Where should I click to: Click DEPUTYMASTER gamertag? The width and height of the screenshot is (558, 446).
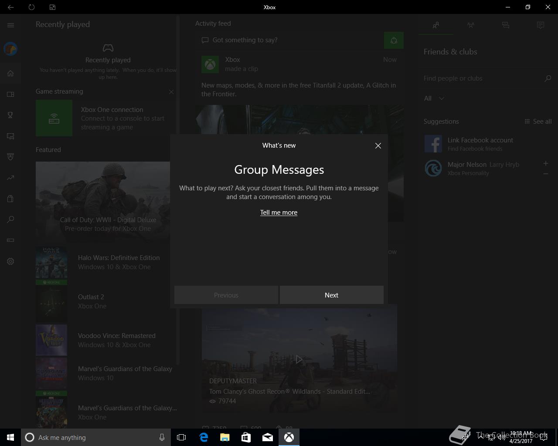coord(233,381)
